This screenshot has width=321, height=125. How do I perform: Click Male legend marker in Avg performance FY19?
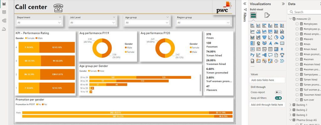coord(125,48)
